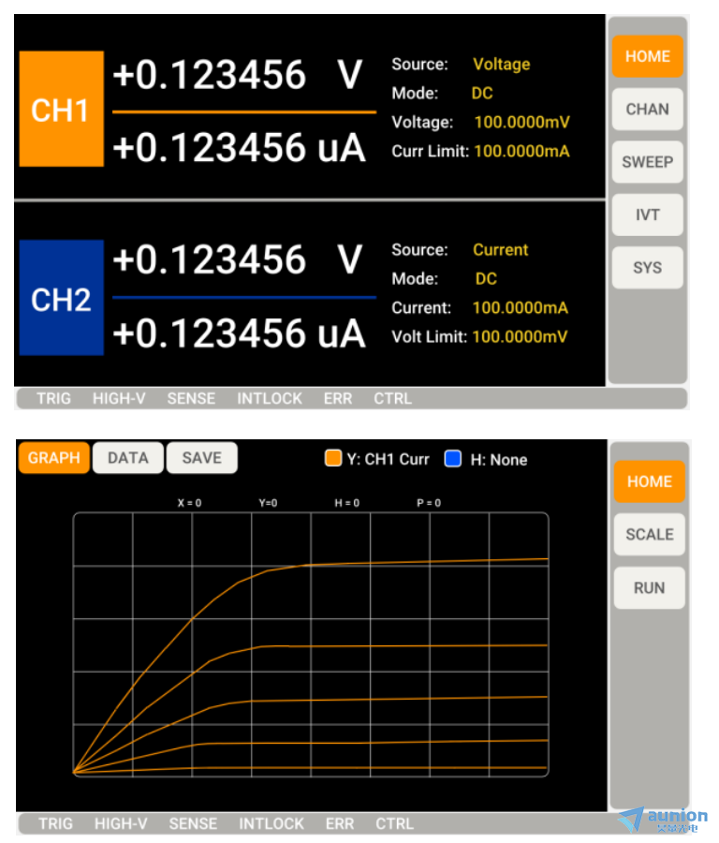Change CH1 Mode setting DC
The height and width of the screenshot is (843, 719).
[481, 94]
